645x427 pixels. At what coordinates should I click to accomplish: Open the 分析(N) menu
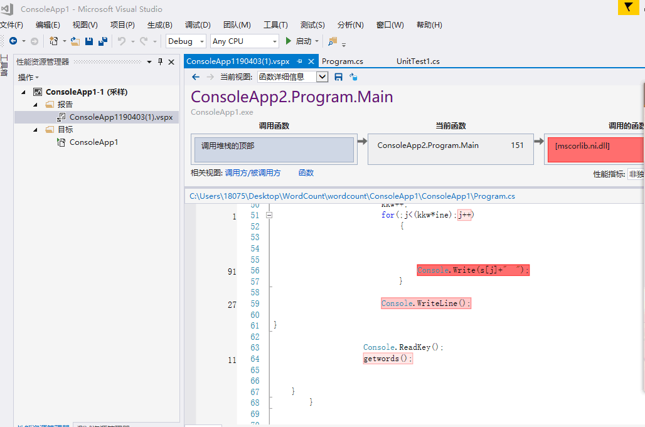pyautogui.click(x=351, y=24)
